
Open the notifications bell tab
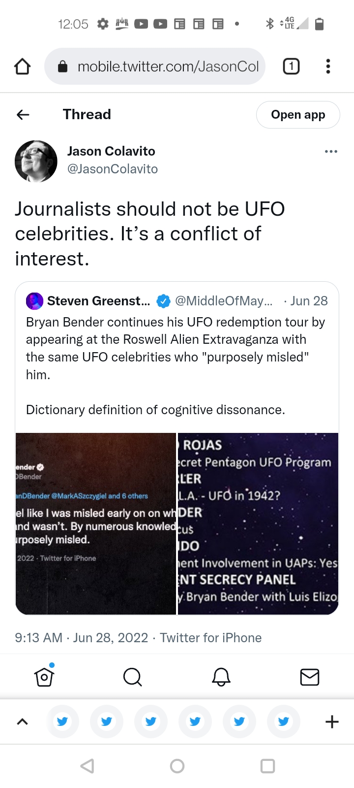(221, 677)
